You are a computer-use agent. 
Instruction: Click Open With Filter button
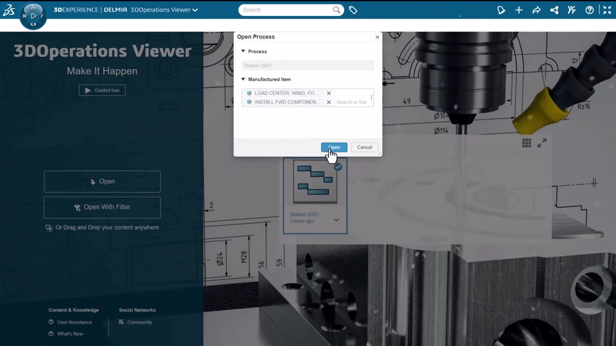click(x=102, y=207)
